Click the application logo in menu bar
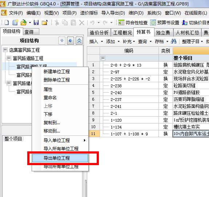This screenshot has height=197, width=209. pyautogui.click(x=4, y=13)
